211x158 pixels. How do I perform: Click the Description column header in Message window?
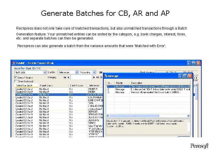160,83
